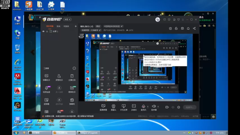Open the Internet Explorer desktop icon
The height and width of the screenshot is (135, 240).
[17, 65]
